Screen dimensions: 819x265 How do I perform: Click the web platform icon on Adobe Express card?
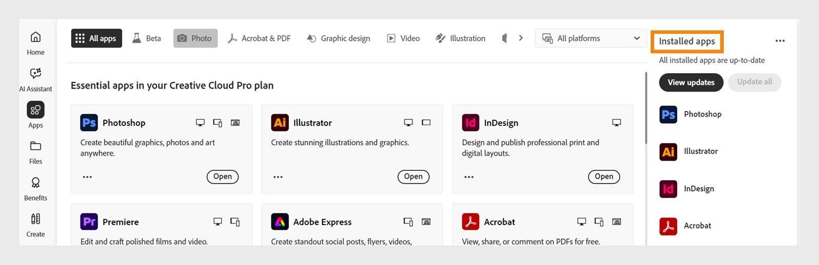[426, 222]
